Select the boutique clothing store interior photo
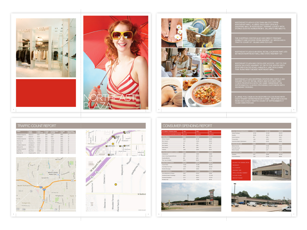 [46, 48]
